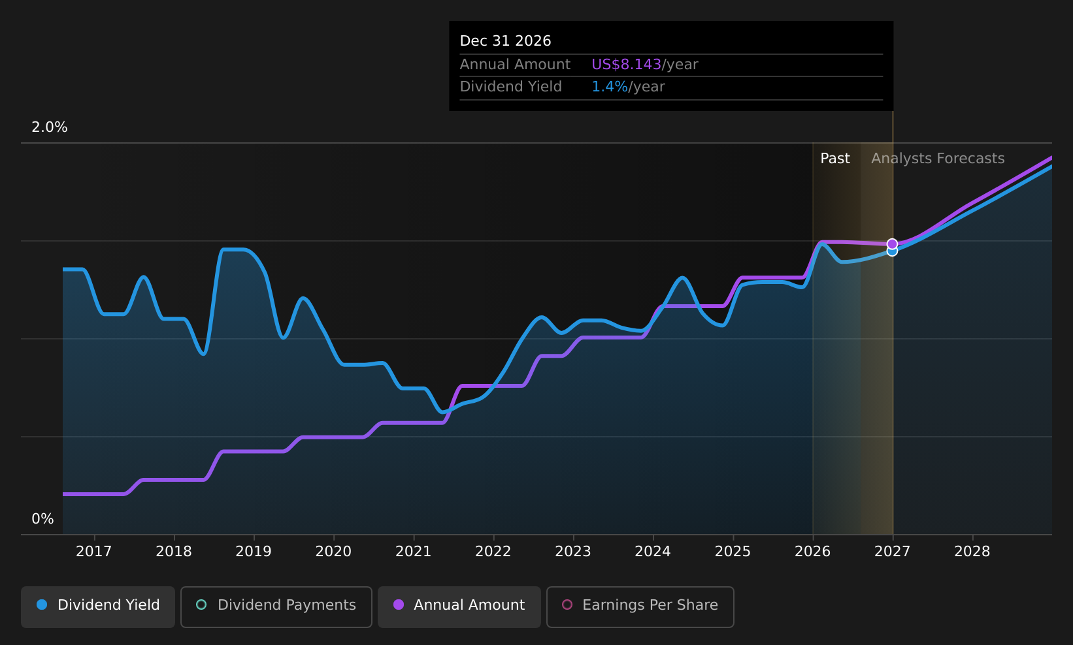Viewport: 1073px width, 645px height.
Task: Click the 2.0% y-axis label
Action: click(x=50, y=127)
